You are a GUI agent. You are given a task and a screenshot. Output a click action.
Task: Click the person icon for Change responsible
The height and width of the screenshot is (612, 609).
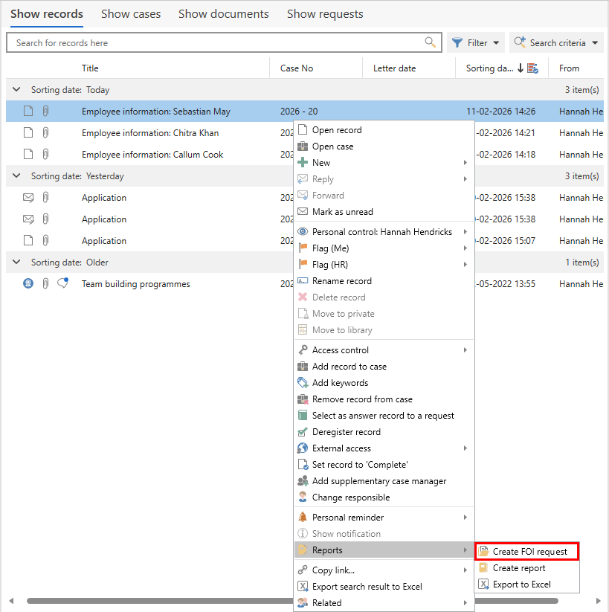(x=303, y=497)
